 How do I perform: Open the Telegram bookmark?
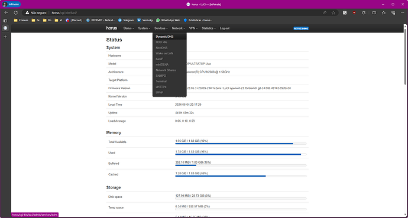(x=126, y=20)
